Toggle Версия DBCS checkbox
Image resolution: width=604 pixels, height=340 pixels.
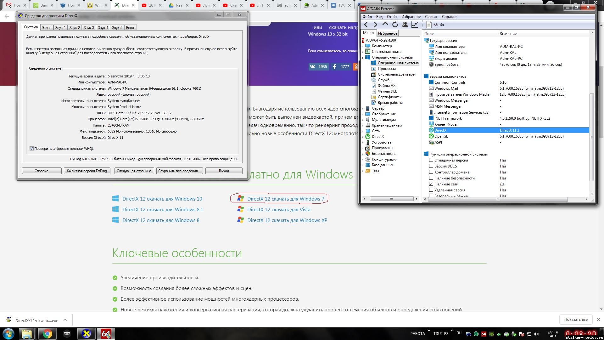431,166
